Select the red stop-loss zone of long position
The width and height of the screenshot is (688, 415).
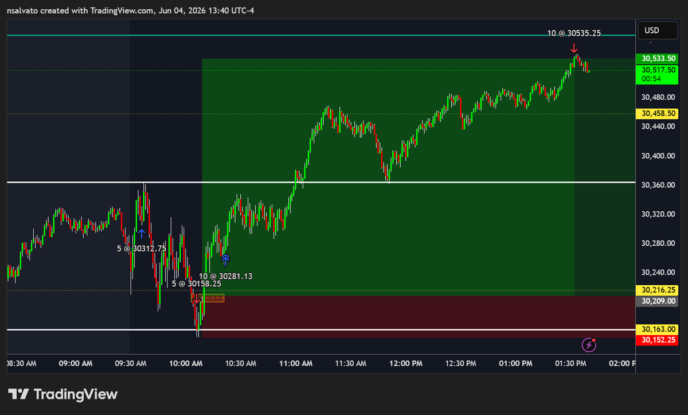pyautogui.click(x=419, y=317)
